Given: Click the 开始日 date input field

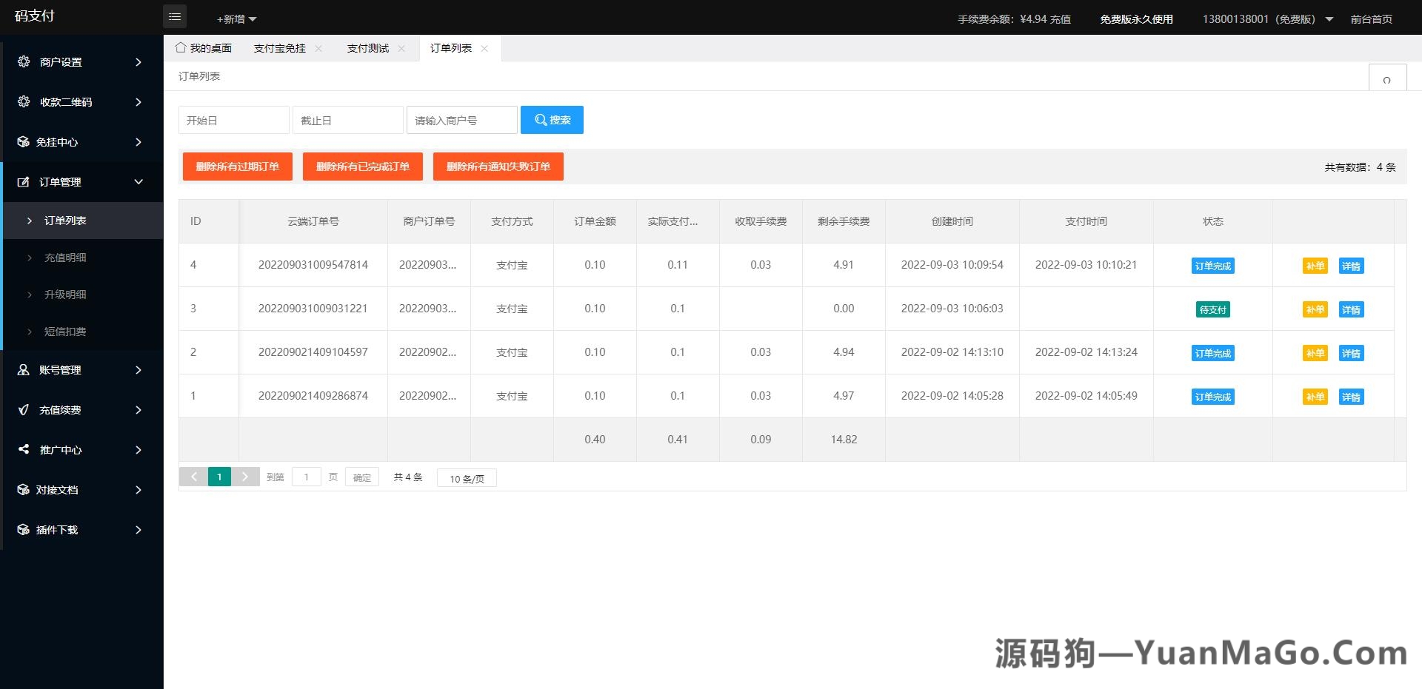Looking at the screenshot, I should coord(233,119).
